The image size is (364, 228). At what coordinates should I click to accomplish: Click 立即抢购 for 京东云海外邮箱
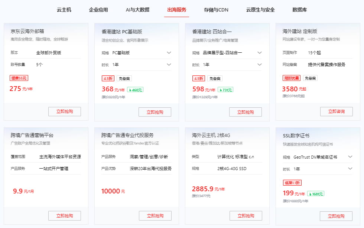click(65, 111)
